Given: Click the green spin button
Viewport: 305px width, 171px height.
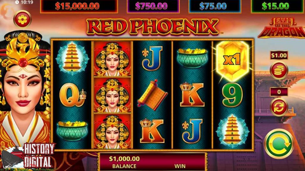Looking at the screenshot, I should 279,144.
